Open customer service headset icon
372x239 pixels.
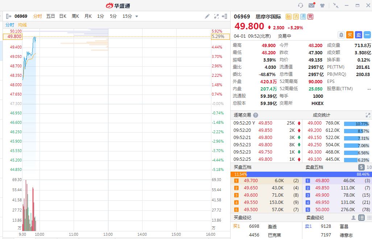pos(300,5)
